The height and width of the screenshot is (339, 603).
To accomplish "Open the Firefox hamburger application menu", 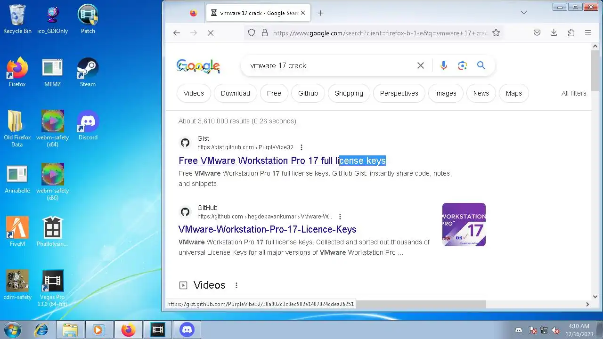I will 588,32.
